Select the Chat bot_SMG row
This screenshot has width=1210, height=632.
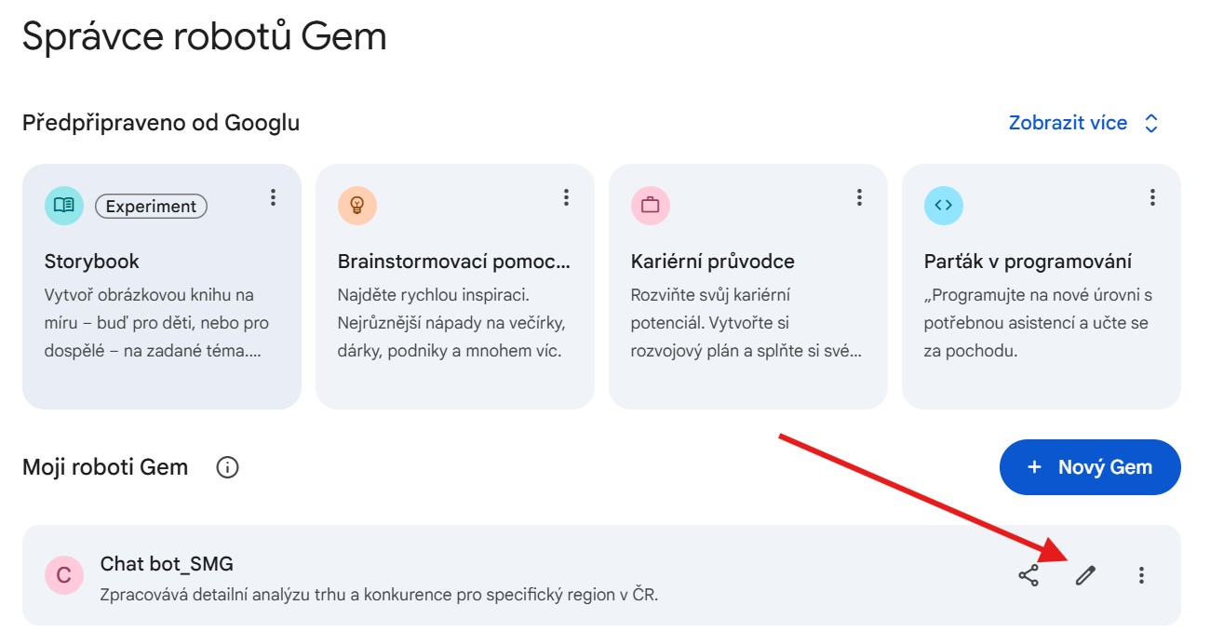tap(465, 575)
